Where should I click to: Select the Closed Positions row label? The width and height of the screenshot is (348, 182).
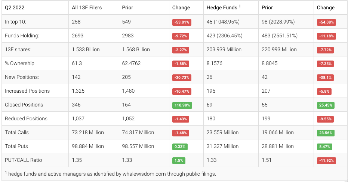pyautogui.click(x=24, y=105)
